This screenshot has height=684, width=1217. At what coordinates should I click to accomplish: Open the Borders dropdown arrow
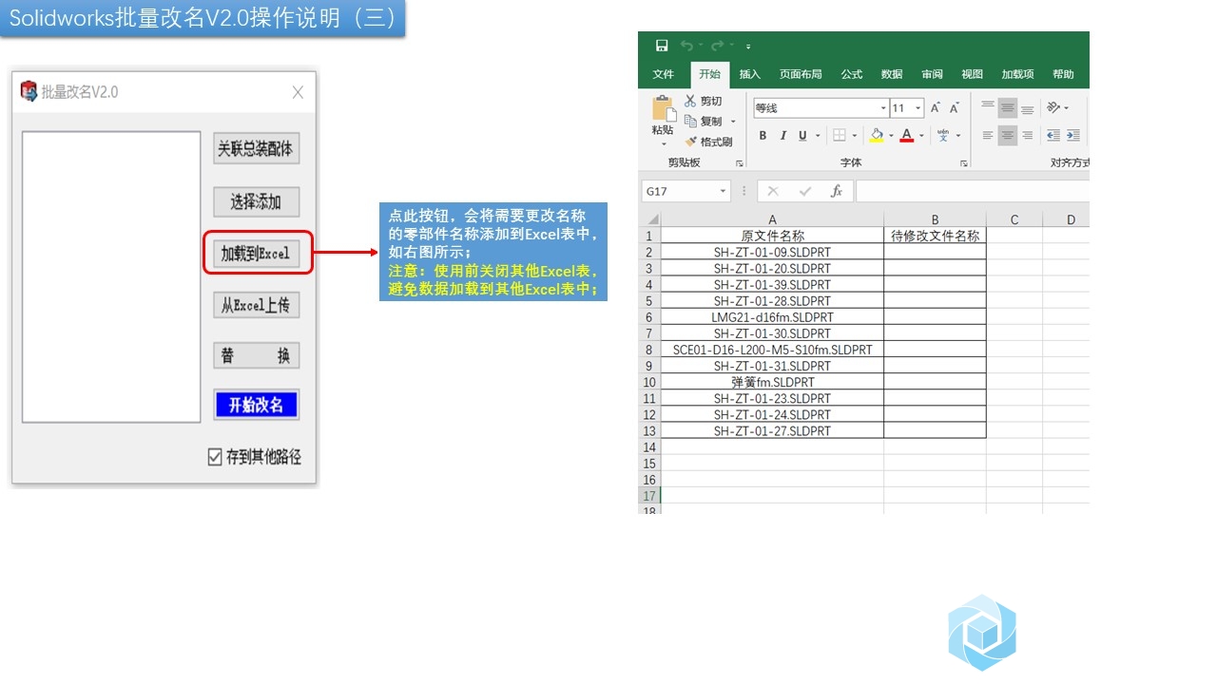pyautogui.click(x=854, y=136)
